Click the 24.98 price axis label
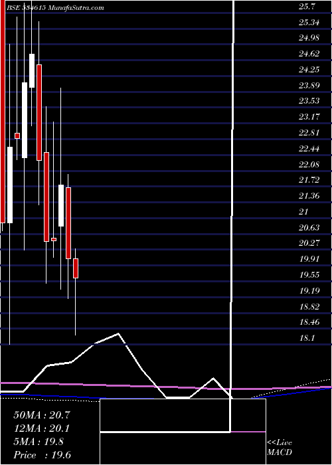Image resolution: width=332 pixels, height=465 pixels. click(309, 38)
